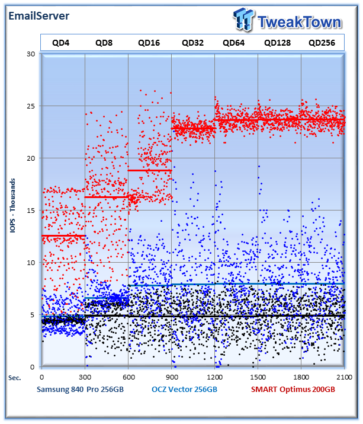Click the IOPS - Thousands axis title

pos(12,206)
